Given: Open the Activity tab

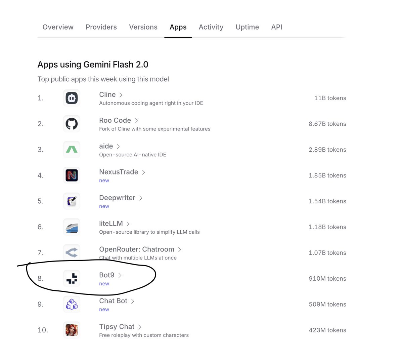Looking at the screenshot, I should coord(211,27).
